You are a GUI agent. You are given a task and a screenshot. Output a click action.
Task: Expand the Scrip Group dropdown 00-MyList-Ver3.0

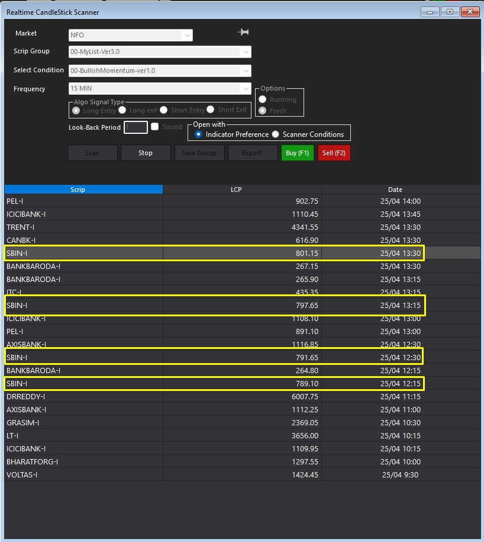(x=160, y=52)
